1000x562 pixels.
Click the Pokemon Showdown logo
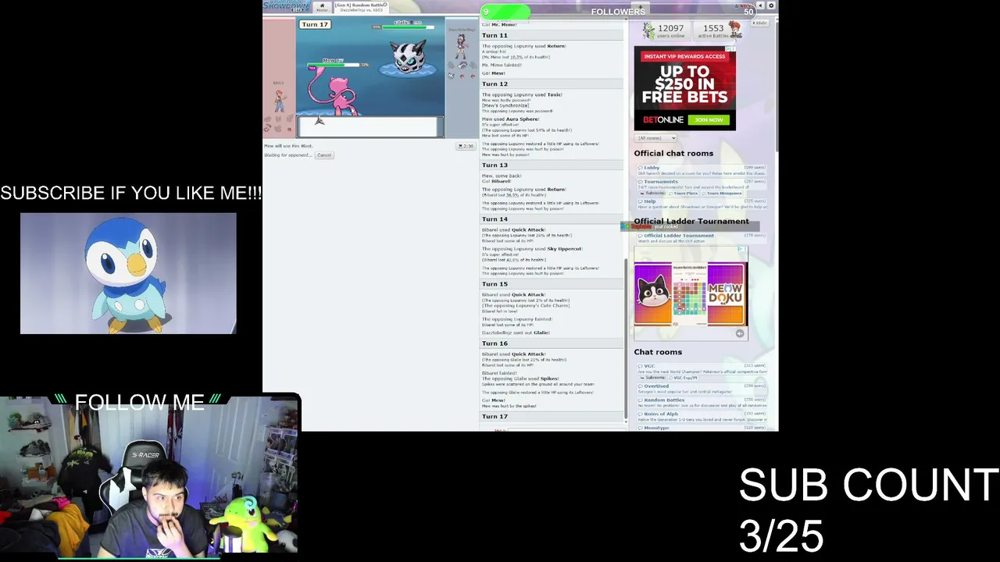pyautogui.click(x=287, y=6)
